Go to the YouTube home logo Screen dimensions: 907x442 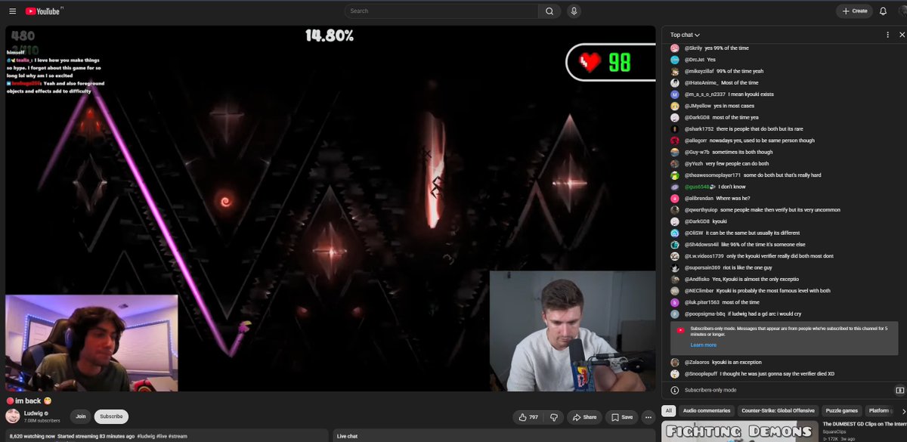[44, 11]
